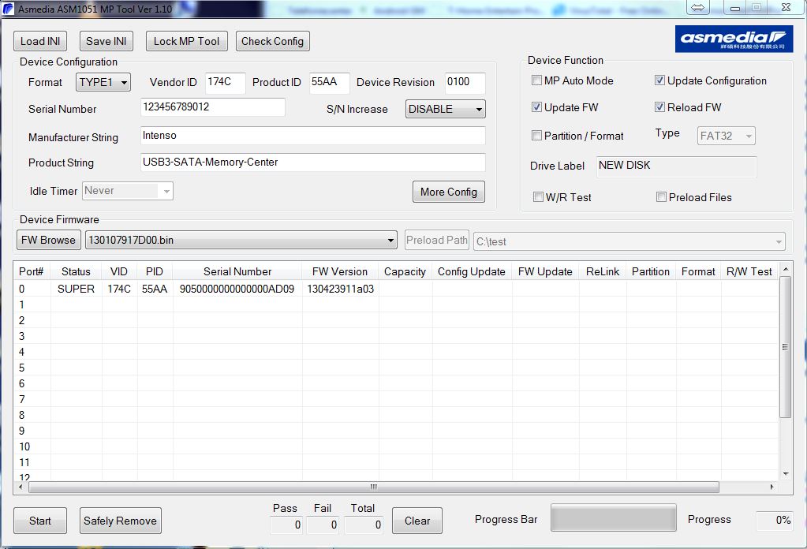Click the Manufacturer String field Intenso
Viewport: 807px width, 549px height.
313,136
